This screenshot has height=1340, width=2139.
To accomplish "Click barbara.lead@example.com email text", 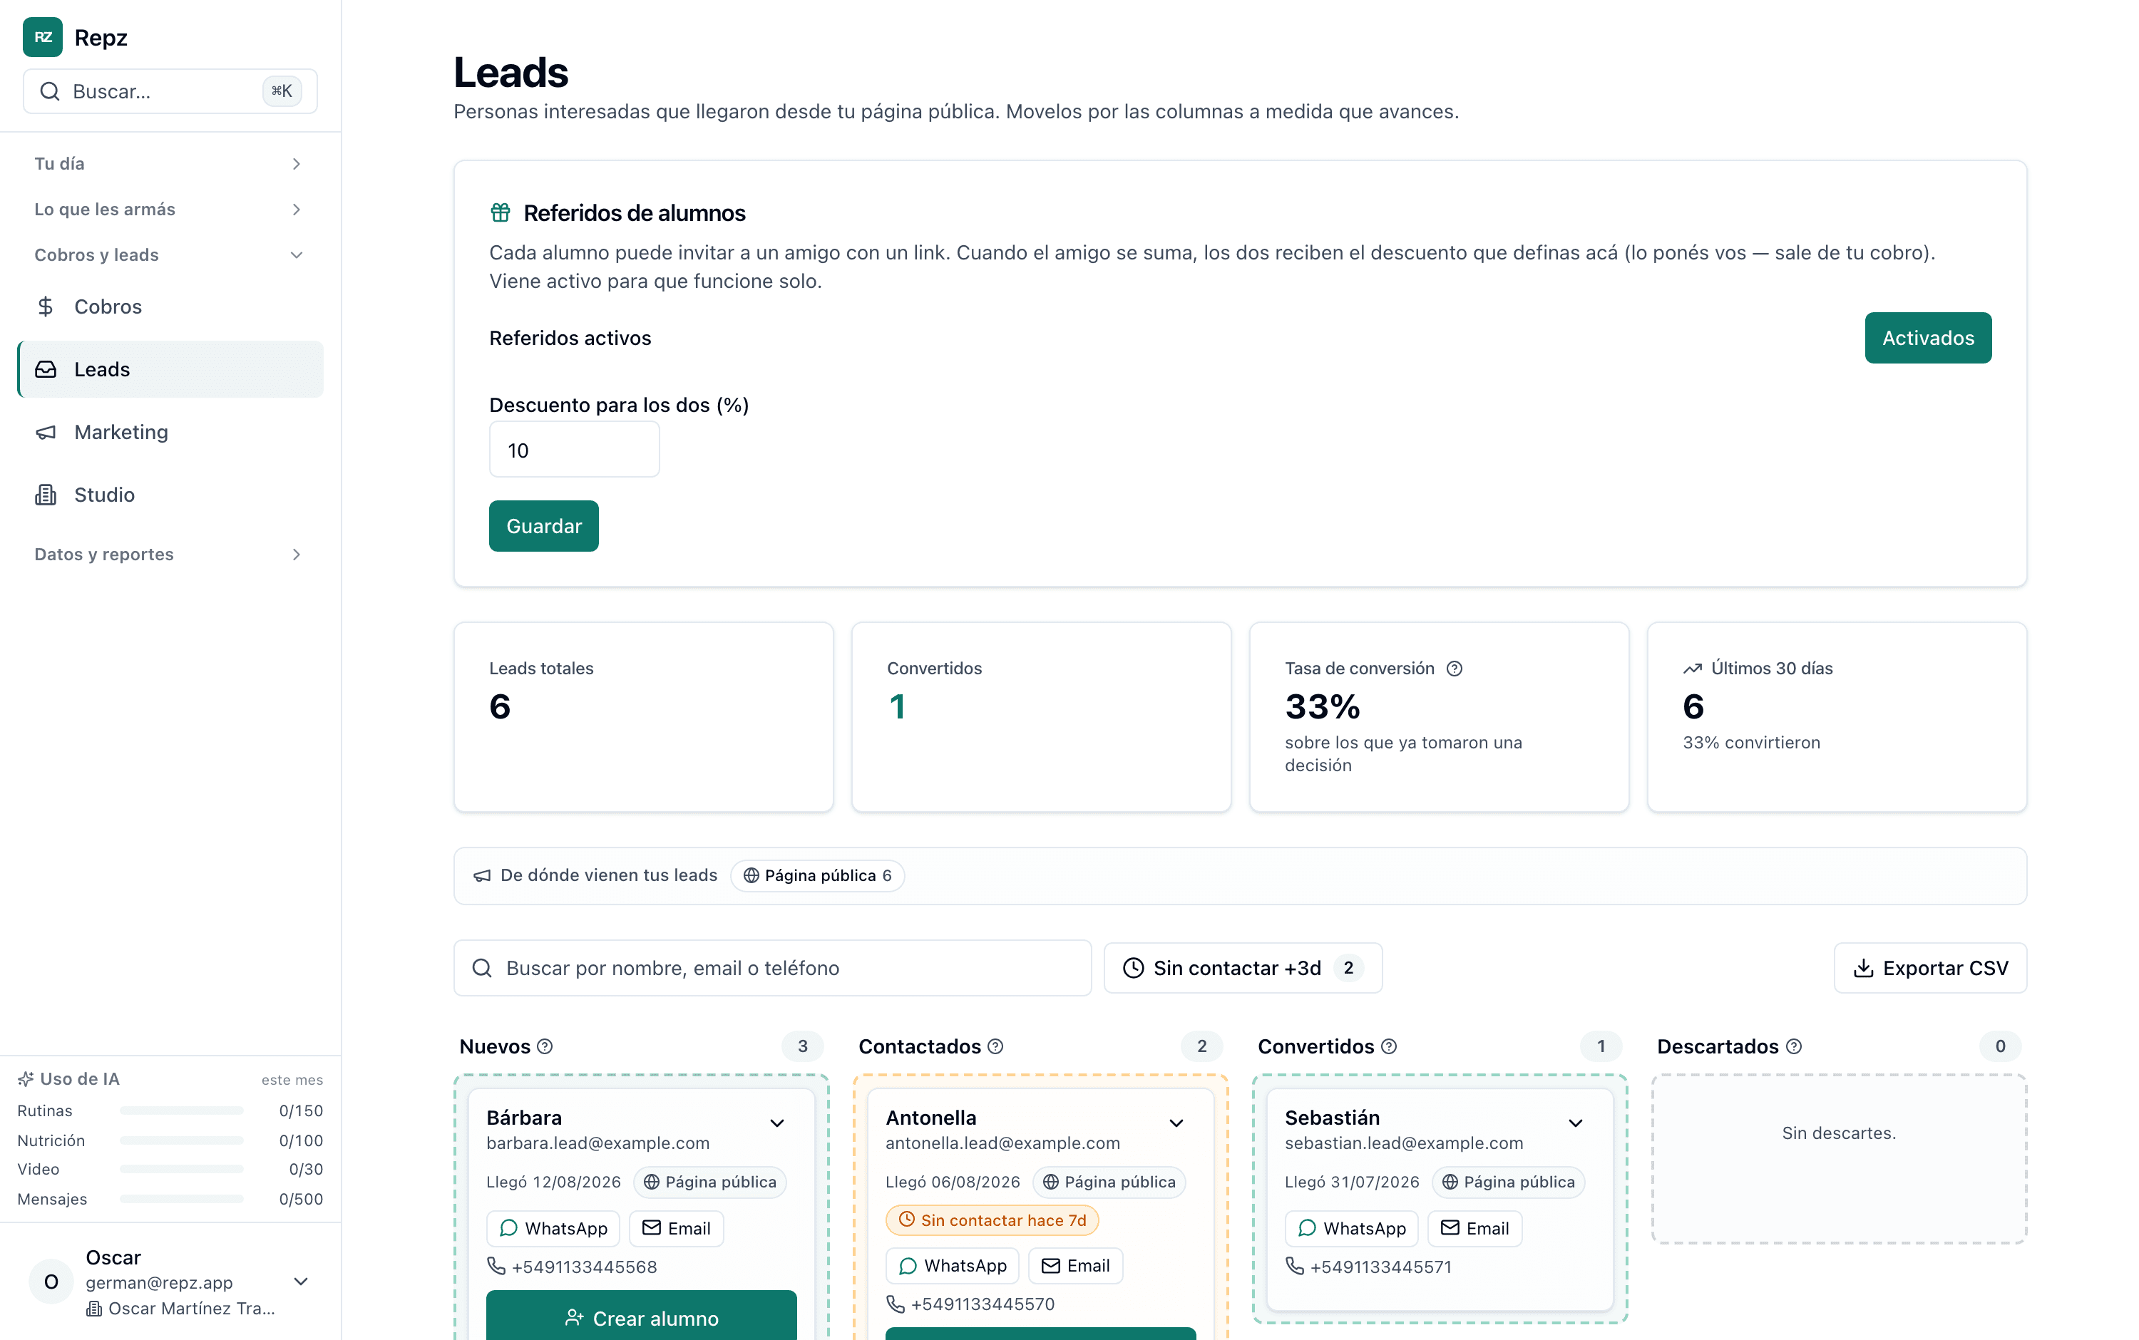I will pos(598,1143).
